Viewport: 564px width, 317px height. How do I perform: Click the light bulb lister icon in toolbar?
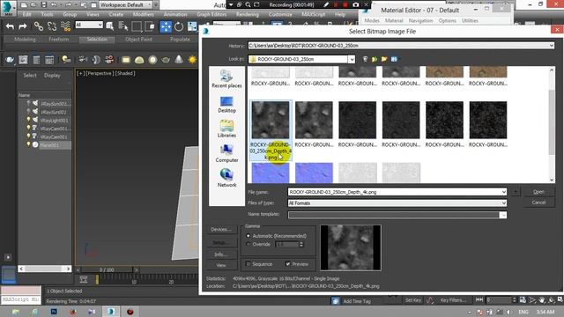tap(66, 60)
